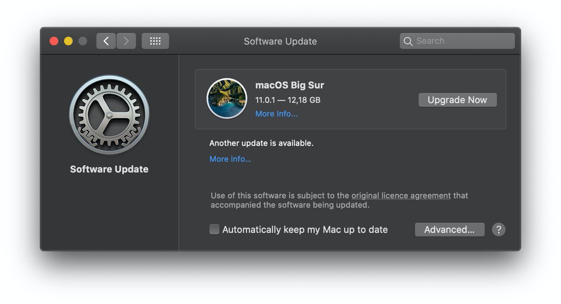Screen dimensions: 561x304
Task: Click the 'Software Update' window title
Action: (x=280, y=41)
